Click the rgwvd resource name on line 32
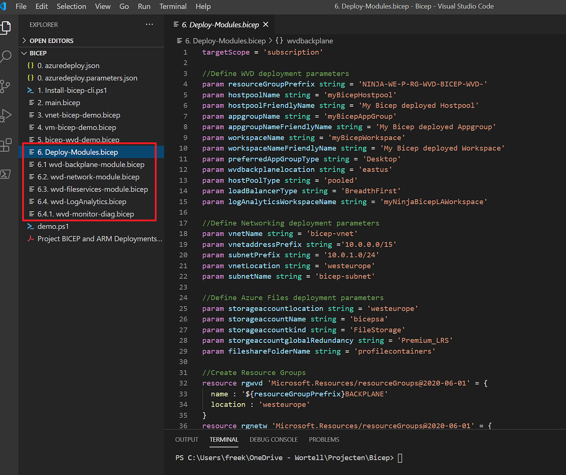The height and width of the screenshot is (475, 566). click(252, 383)
